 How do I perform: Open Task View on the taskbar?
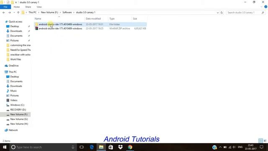82,147
